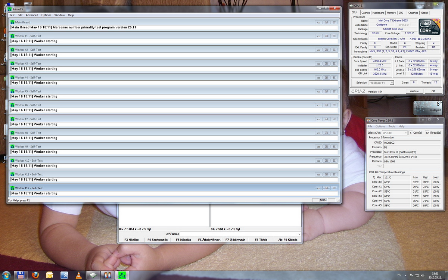Click the Worker #2 Self-Test window icon
This screenshot has width=448, height=280.
12,50
